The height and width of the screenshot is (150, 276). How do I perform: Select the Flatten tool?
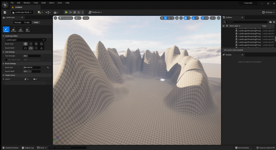coord(20,30)
